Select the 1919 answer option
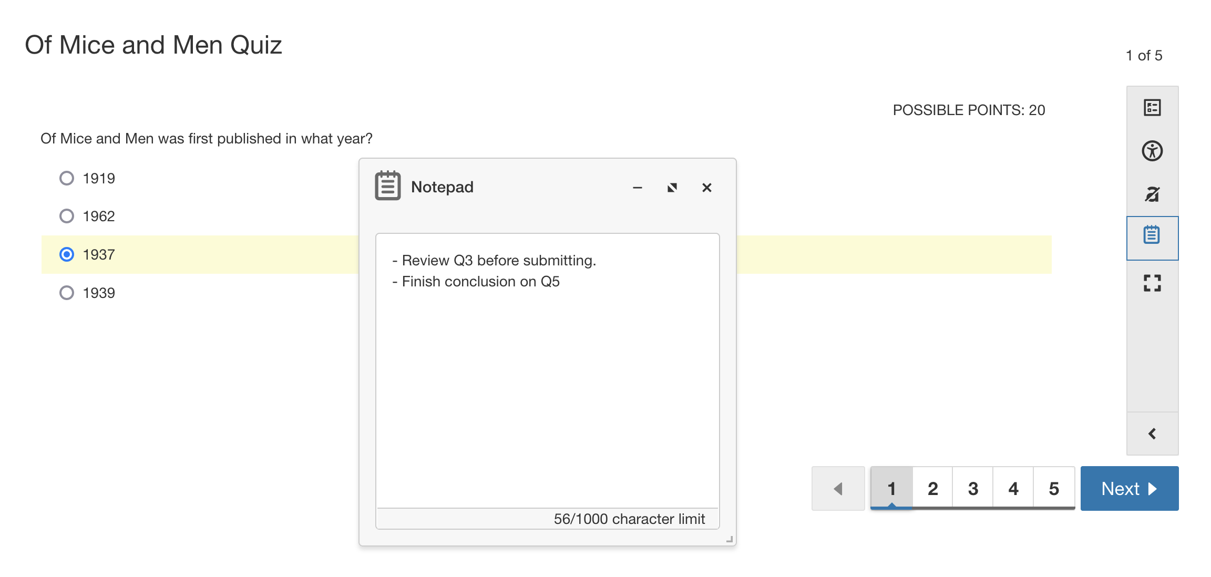This screenshot has width=1211, height=577. 67,178
